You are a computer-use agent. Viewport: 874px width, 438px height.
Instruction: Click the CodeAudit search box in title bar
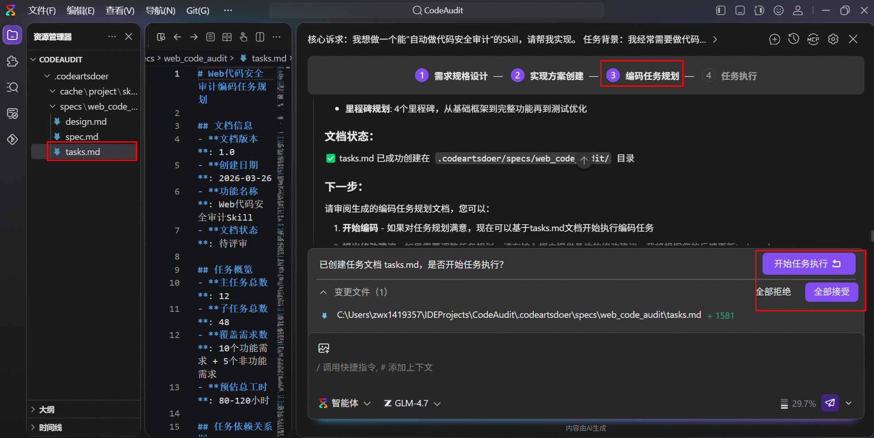point(437,10)
